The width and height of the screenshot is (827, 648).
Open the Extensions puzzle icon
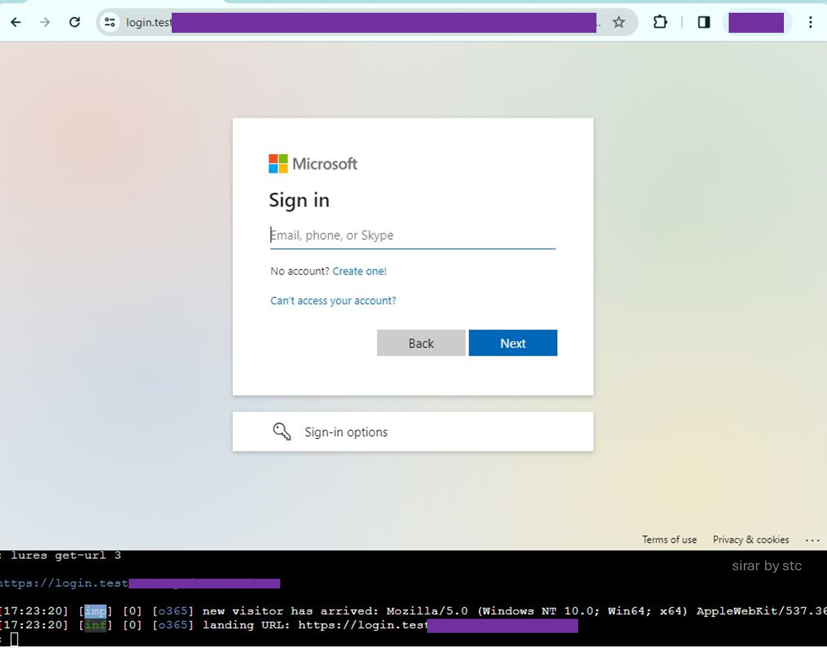(660, 22)
